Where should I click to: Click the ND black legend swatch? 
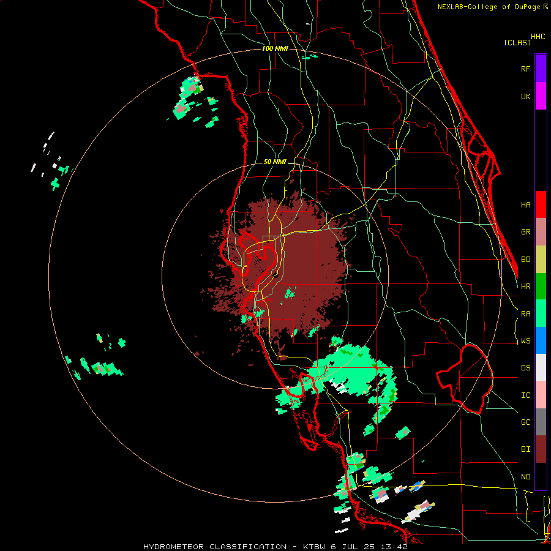coord(541,476)
